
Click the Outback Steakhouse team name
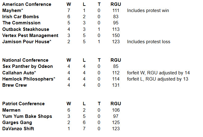[26, 29]
